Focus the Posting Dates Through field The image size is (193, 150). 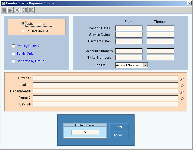click(160, 28)
